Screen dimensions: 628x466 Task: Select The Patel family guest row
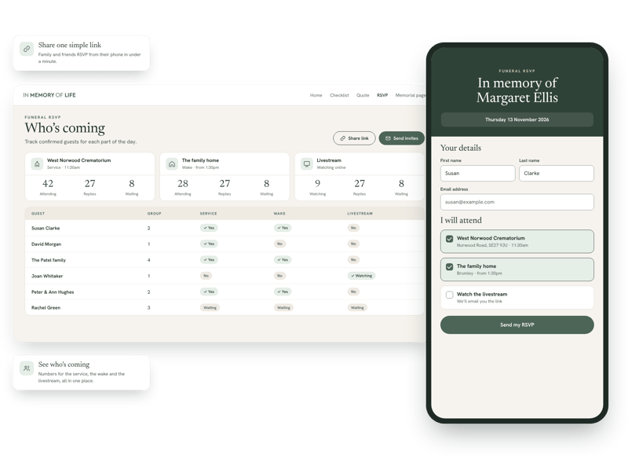click(225, 260)
